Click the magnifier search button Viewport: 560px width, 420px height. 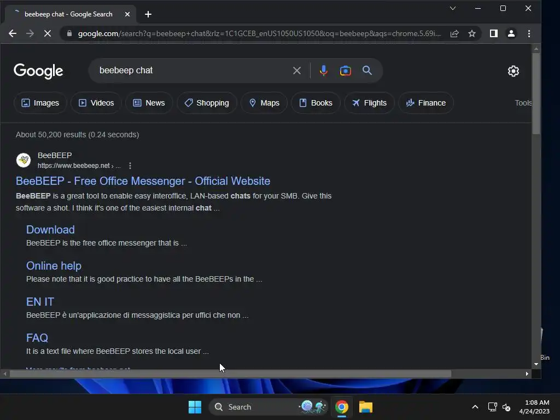click(x=367, y=71)
